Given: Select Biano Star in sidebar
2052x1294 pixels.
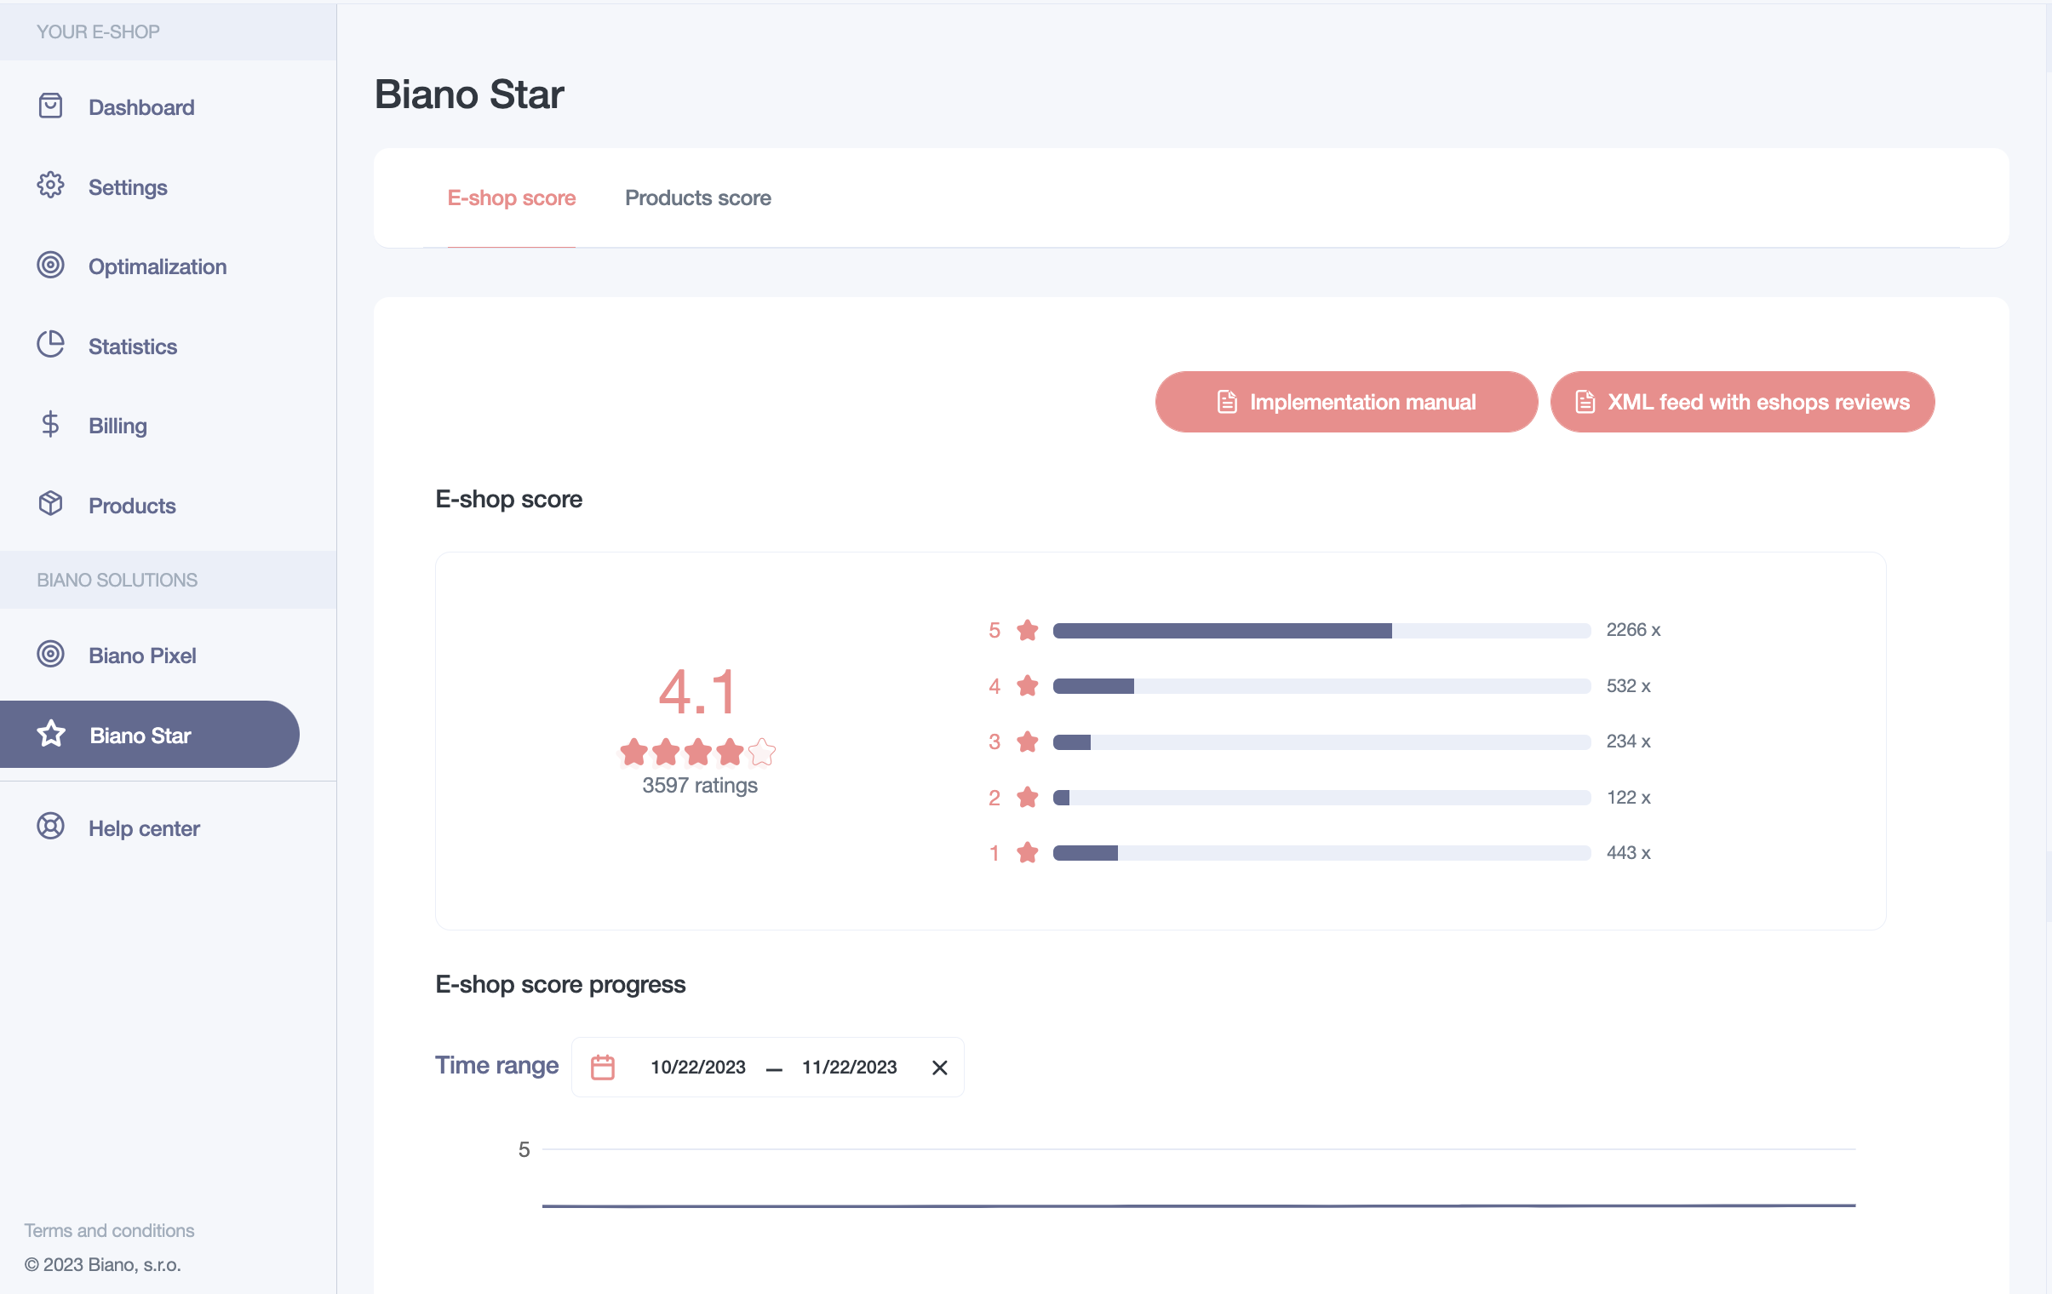Looking at the screenshot, I should click(149, 735).
